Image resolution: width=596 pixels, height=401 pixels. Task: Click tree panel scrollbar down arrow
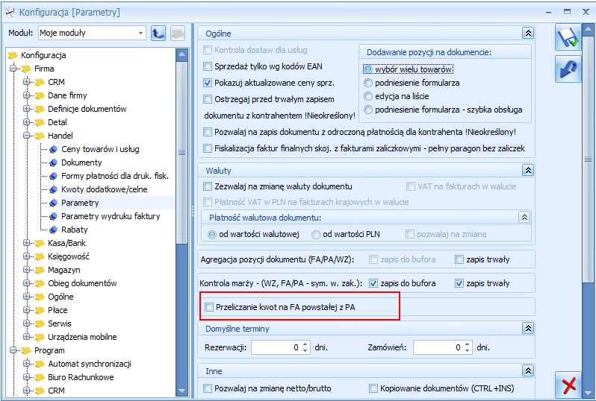(x=182, y=391)
